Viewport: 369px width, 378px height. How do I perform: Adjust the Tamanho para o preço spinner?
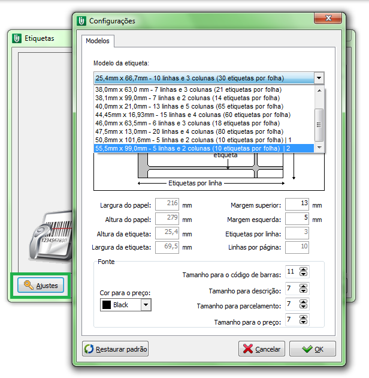pyautogui.click(x=303, y=320)
